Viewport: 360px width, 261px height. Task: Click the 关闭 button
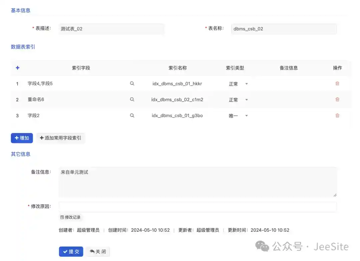98,252
